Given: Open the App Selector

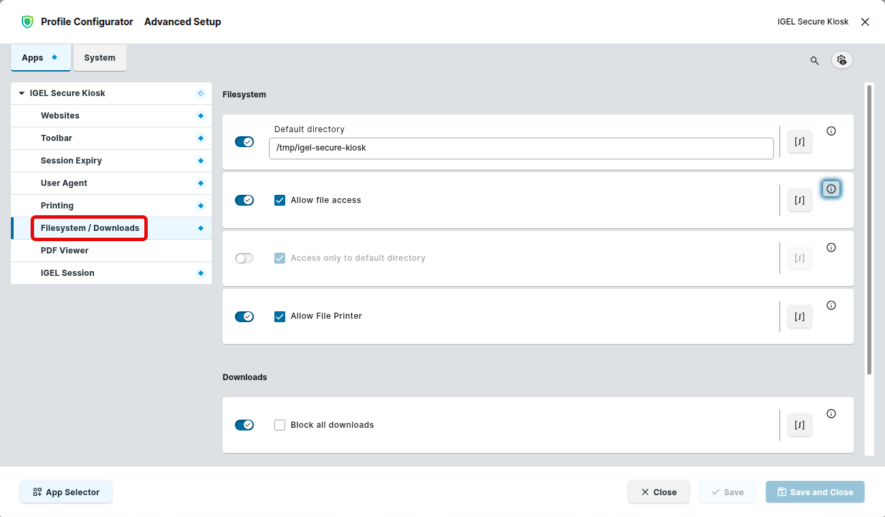Looking at the screenshot, I should 66,492.
